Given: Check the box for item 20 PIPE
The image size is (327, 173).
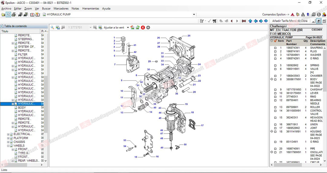Looking at the screenshot, I should 275,149.
